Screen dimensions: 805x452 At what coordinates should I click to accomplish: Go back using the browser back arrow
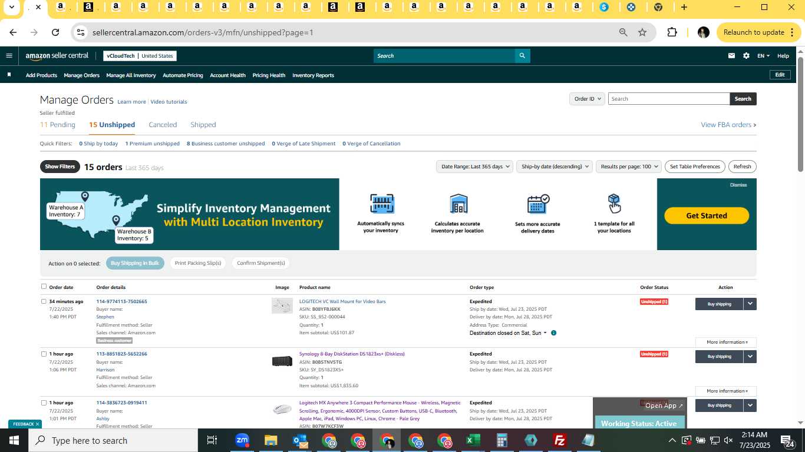pos(13,32)
